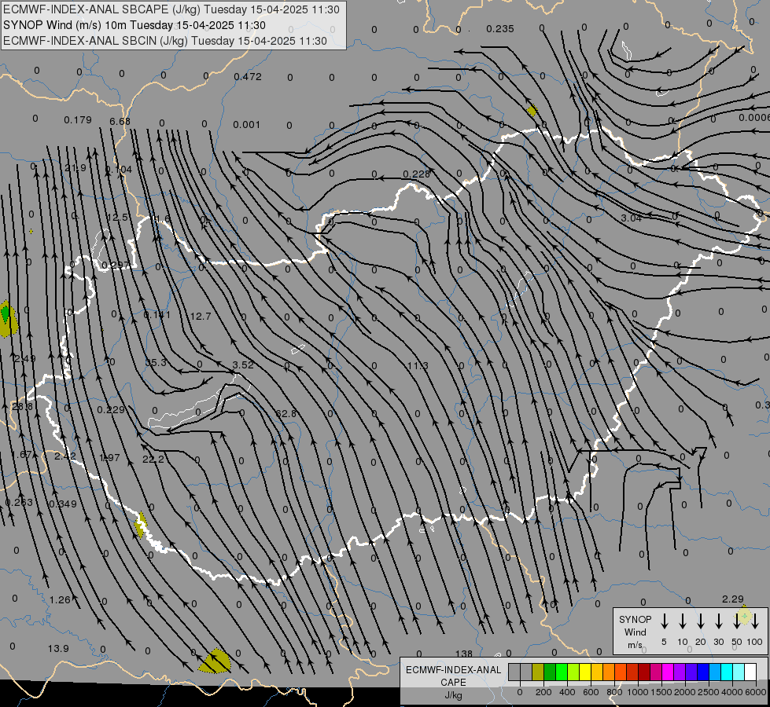Click the bright green CAPE legend swatch
This screenshot has height=707, width=770.
(x=562, y=672)
